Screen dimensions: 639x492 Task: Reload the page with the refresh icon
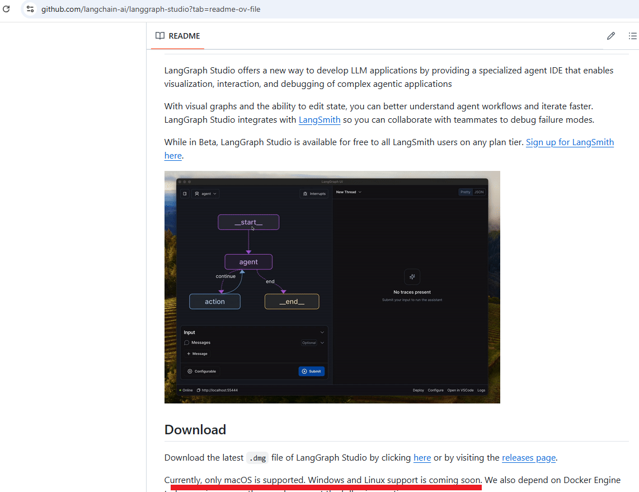point(6,8)
